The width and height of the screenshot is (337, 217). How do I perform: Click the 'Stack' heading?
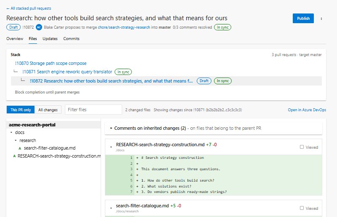[x=16, y=55]
